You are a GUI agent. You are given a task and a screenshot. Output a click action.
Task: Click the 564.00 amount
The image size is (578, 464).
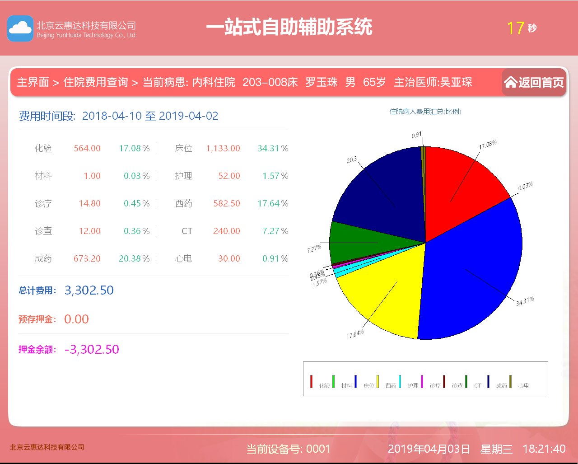coord(87,148)
